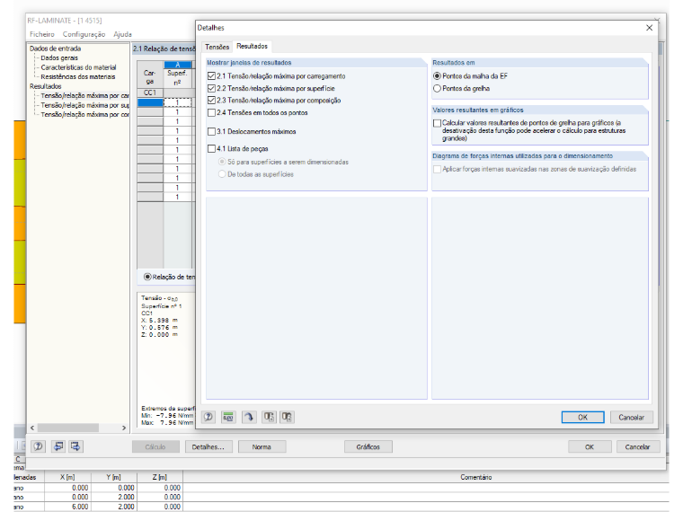Select Dados gerais in navigation tree
Viewport: 683px width, 512px height.
(59, 57)
